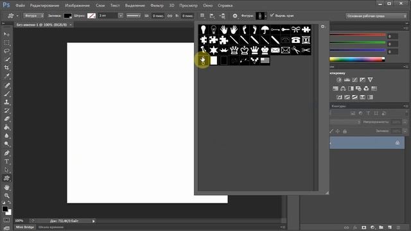Image resolution: width=411 pixels, height=231 pixels.
Task: Open path alignment options icon
Action: pyautogui.click(x=213, y=16)
